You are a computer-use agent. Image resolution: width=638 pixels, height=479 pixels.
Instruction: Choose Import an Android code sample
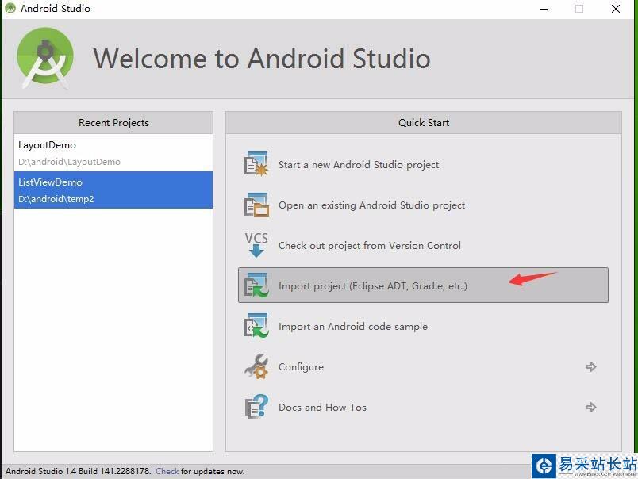(353, 327)
